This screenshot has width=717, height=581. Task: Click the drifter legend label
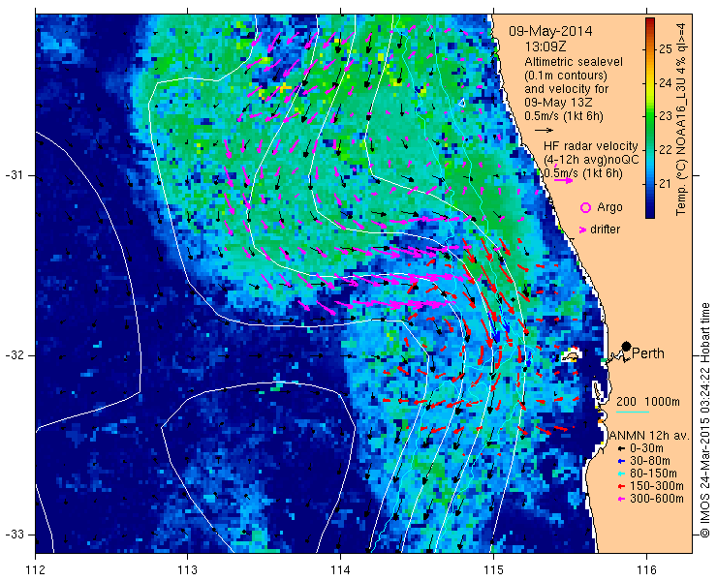coord(605,229)
